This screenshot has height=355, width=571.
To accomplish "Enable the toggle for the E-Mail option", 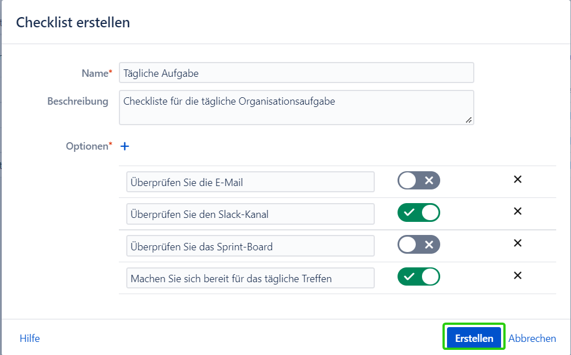I will tap(419, 181).
